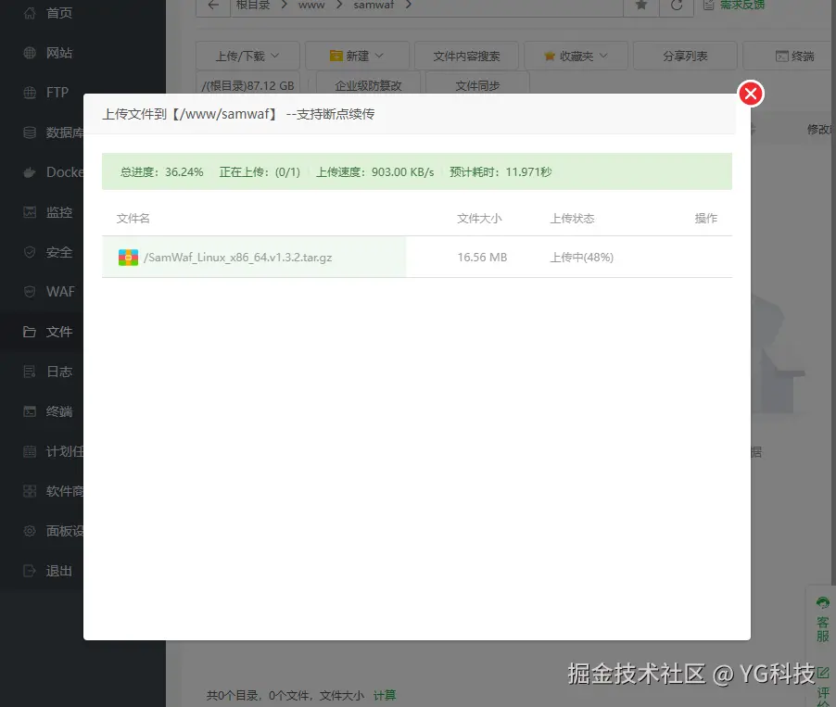Image resolution: width=836 pixels, height=707 pixels.
Task: Click the 文件大小 column header
Action: 479,218
